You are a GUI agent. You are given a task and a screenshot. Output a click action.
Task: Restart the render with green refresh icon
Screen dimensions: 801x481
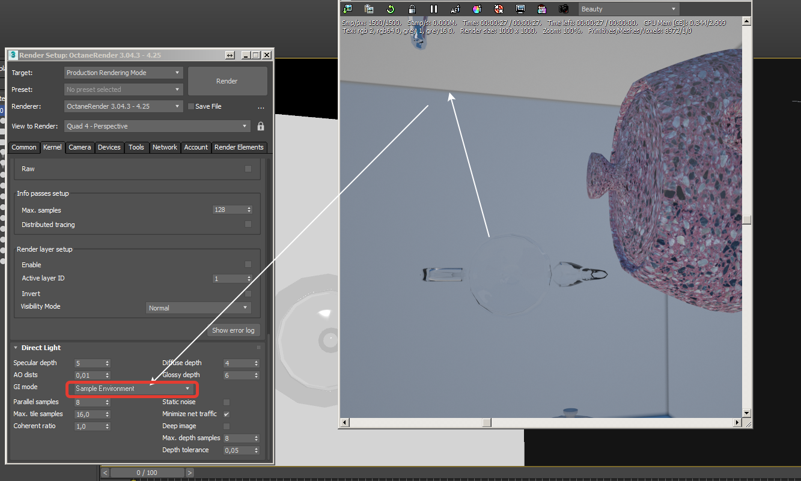tap(391, 9)
